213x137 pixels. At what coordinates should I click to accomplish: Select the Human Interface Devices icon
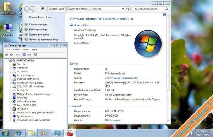(14, 83)
